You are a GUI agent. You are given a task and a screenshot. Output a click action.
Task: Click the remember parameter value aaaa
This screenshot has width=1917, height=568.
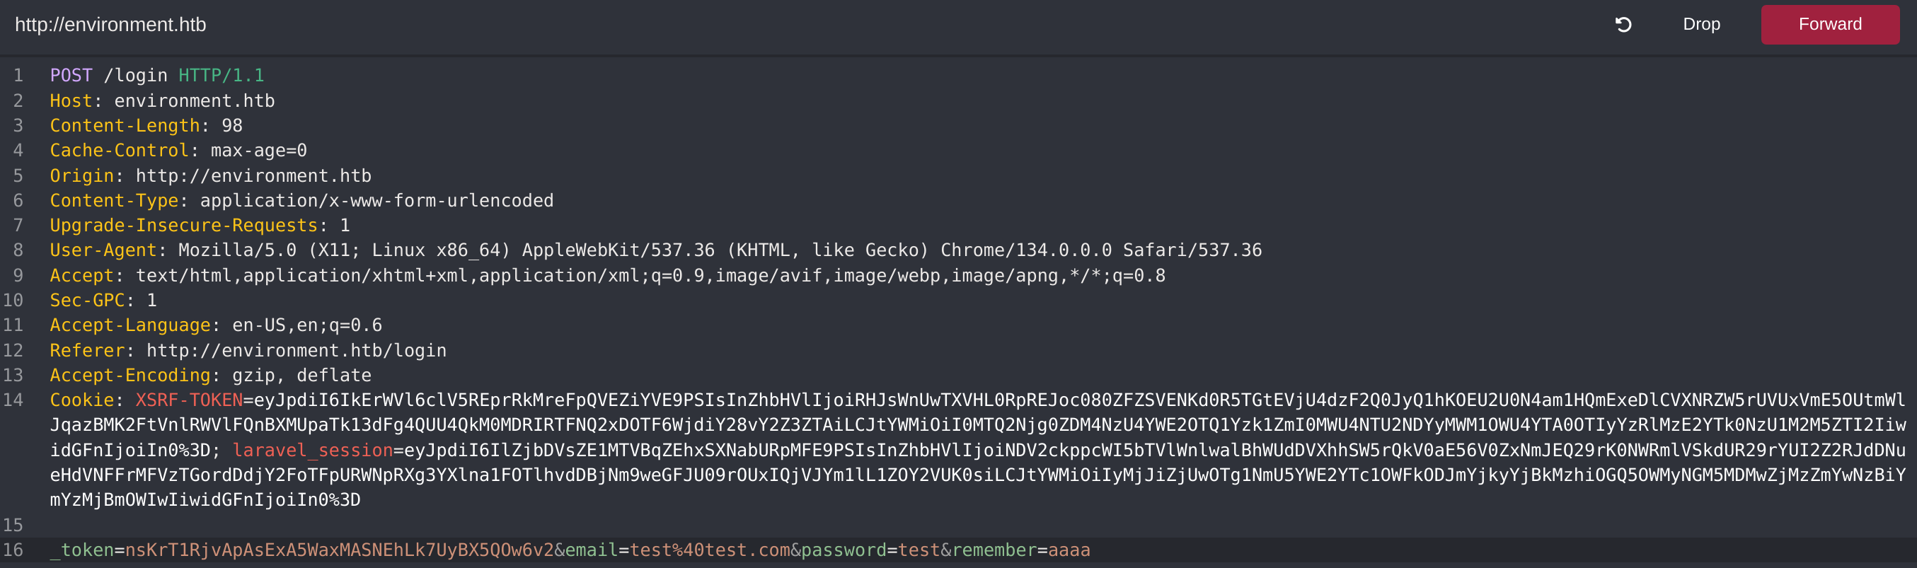1069,550
